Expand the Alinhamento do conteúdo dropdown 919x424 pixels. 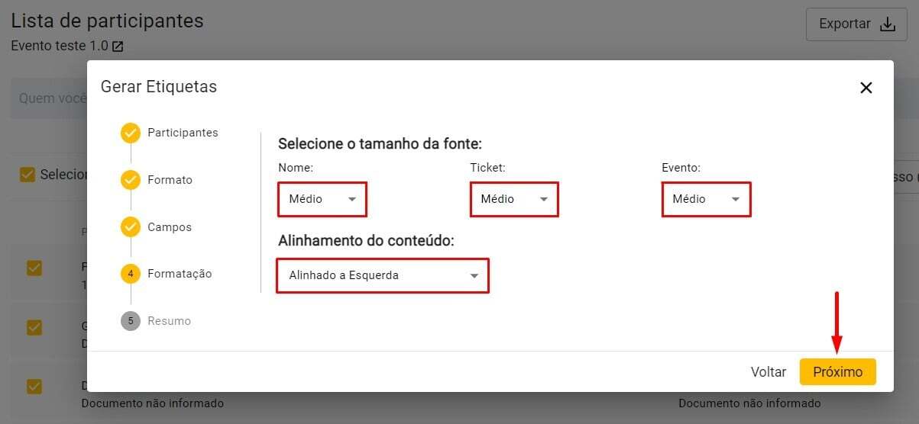383,275
